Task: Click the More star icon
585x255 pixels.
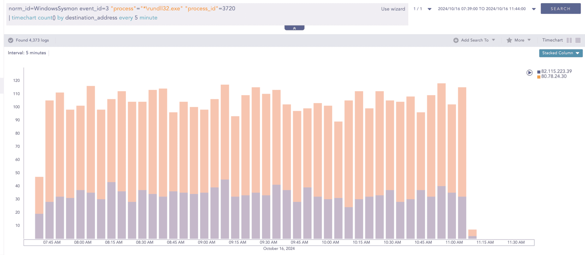Action: click(x=509, y=41)
